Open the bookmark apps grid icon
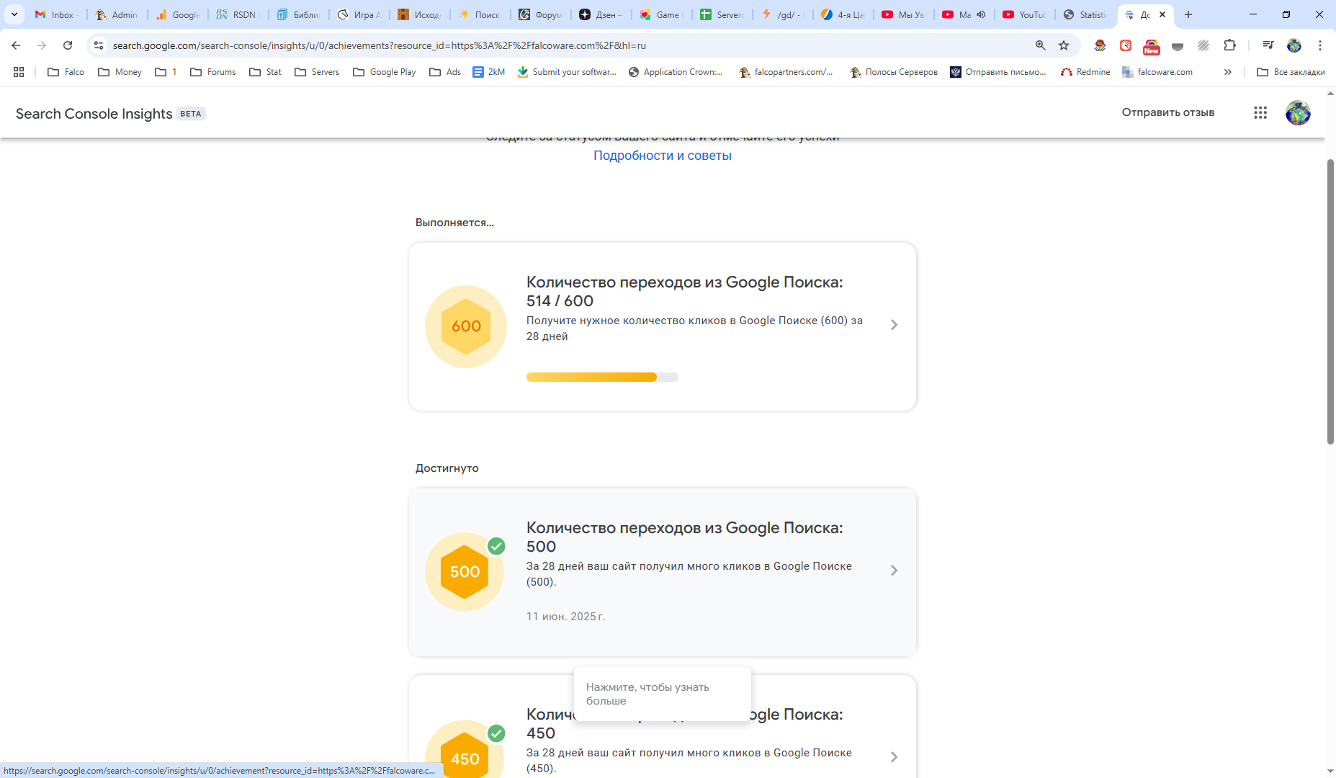Image resolution: width=1336 pixels, height=778 pixels. pos(19,72)
